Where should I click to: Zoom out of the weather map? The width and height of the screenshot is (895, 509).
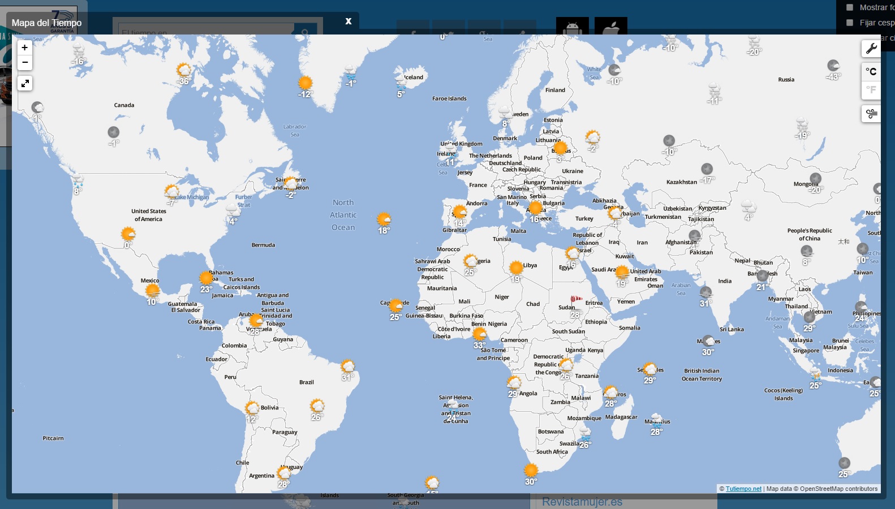tap(25, 62)
